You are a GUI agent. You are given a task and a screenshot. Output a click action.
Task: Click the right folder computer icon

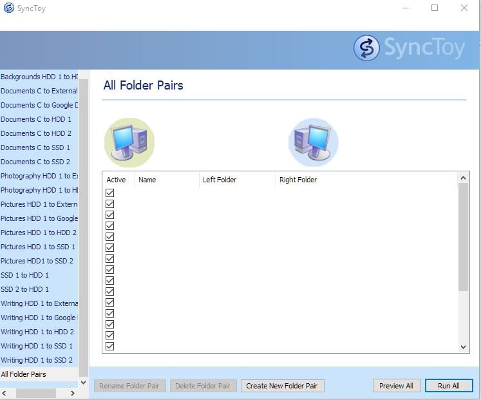[313, 142]
